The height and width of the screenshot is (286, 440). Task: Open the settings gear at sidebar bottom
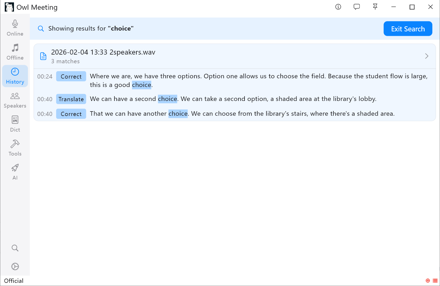point(15,266)
